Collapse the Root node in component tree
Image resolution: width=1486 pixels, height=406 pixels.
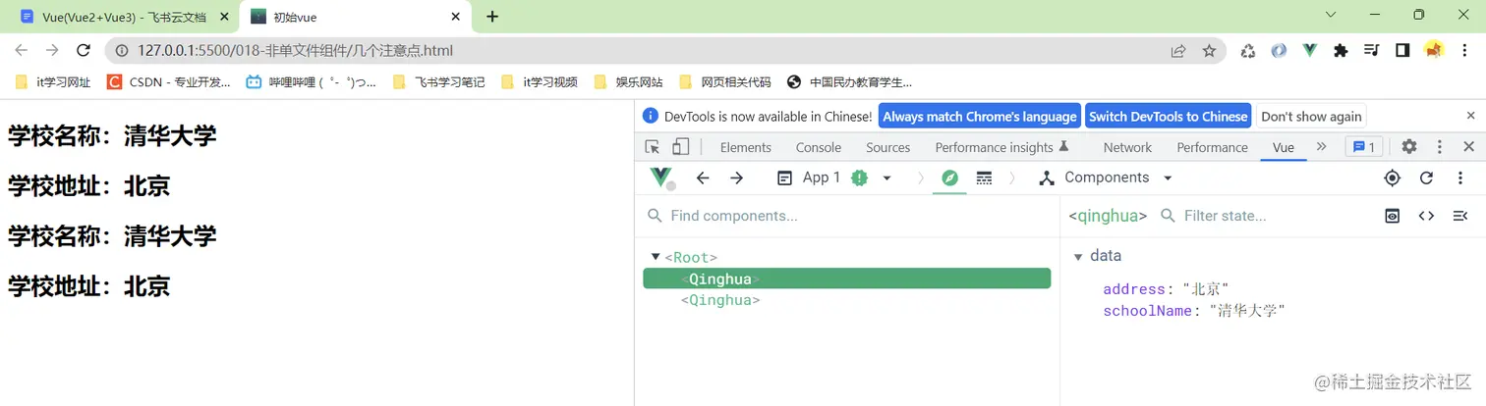pyautogui.click(x=655, y=257)
